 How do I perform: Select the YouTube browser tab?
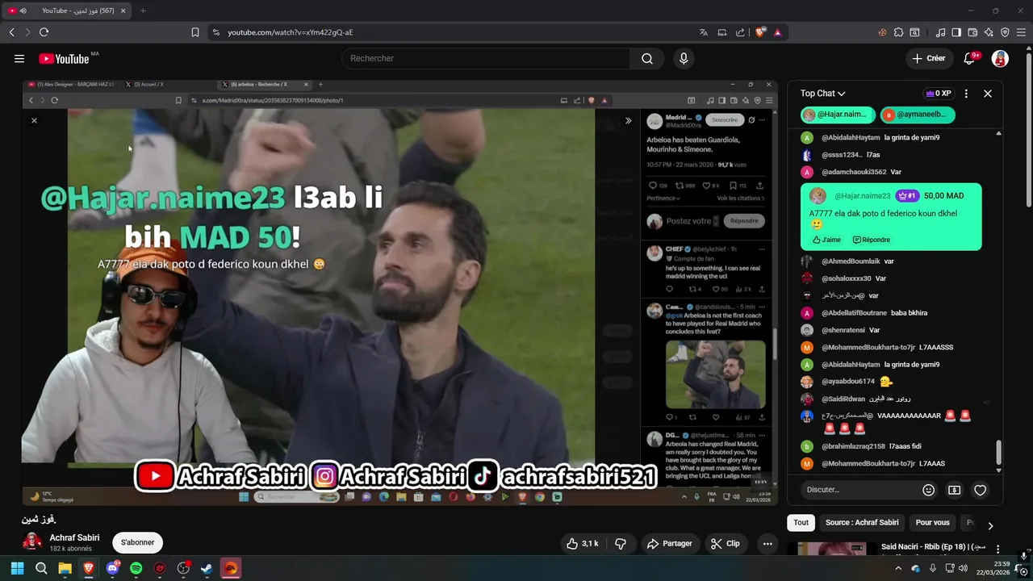coord(69,10)
